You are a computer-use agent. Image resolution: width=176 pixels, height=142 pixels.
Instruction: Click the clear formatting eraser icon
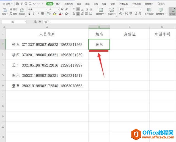pos(67,14)
